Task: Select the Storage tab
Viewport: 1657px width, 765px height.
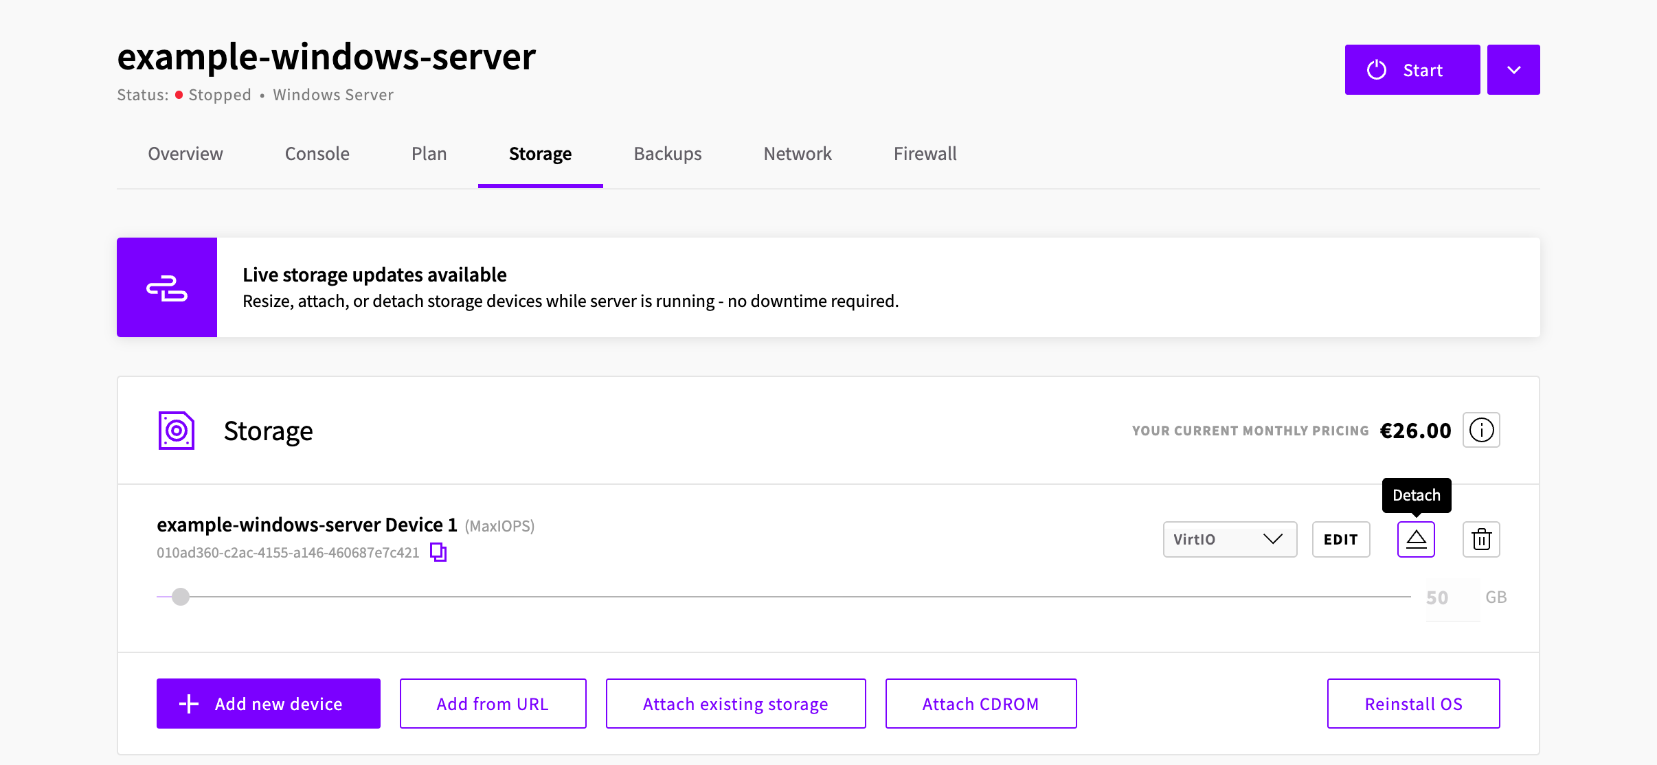Action: [x=541, y=154]
